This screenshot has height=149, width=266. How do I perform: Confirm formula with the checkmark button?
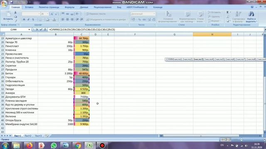41,29
